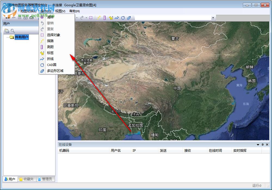Select 选择对象 in the open menu

[x=53, y=35]
